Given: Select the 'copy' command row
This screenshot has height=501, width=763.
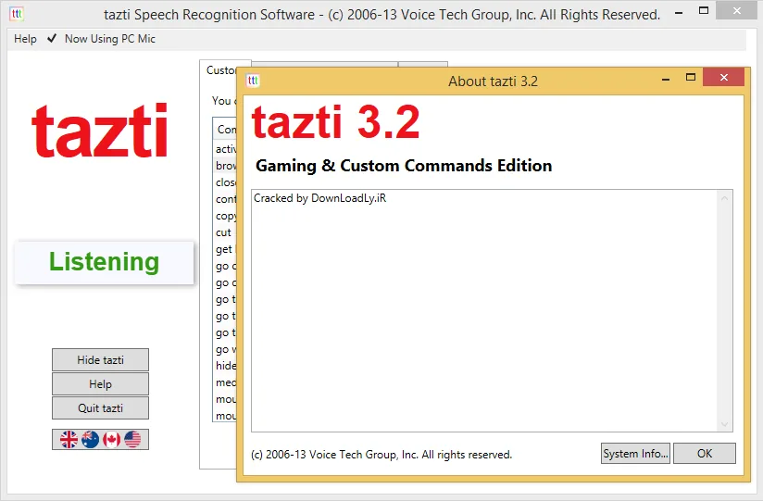Looking at the screenshot, I should click(x=225, y=216).
